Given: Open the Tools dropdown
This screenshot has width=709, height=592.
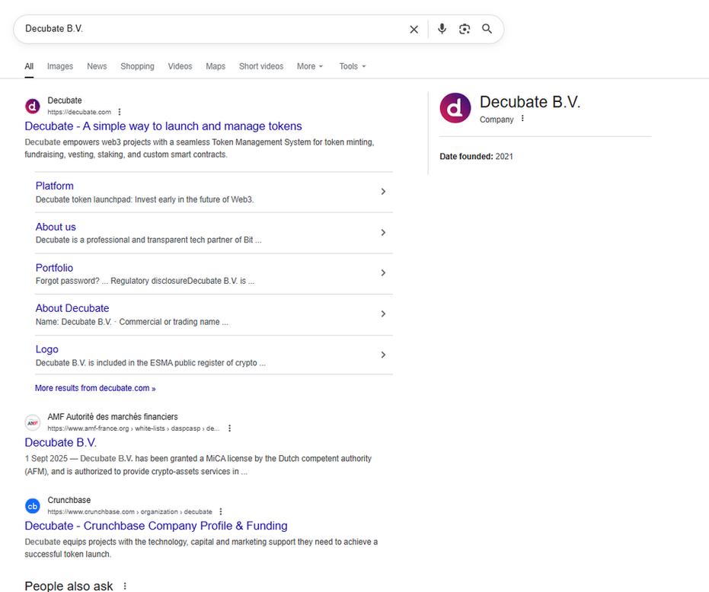Looking at the screenshot, I should point(353,66).
